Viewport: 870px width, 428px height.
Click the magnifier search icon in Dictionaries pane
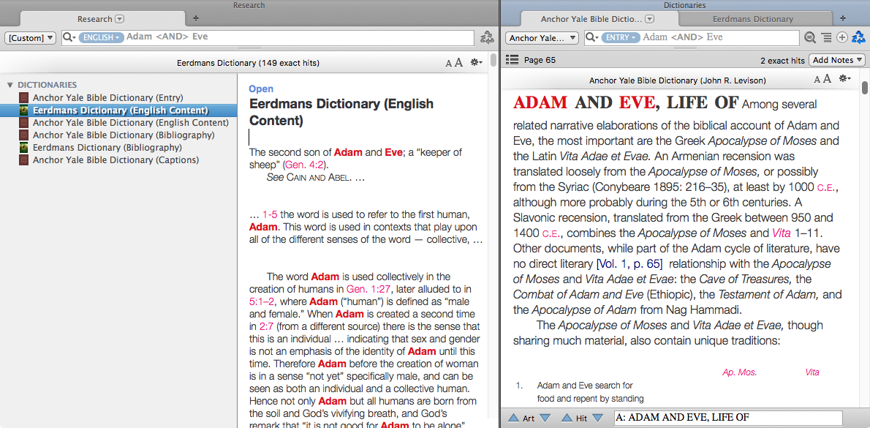click(810, 38)
